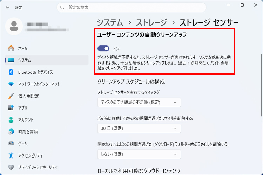Click the Time and language globe icon
263x175 pixels.
click(x=11, y=132)
